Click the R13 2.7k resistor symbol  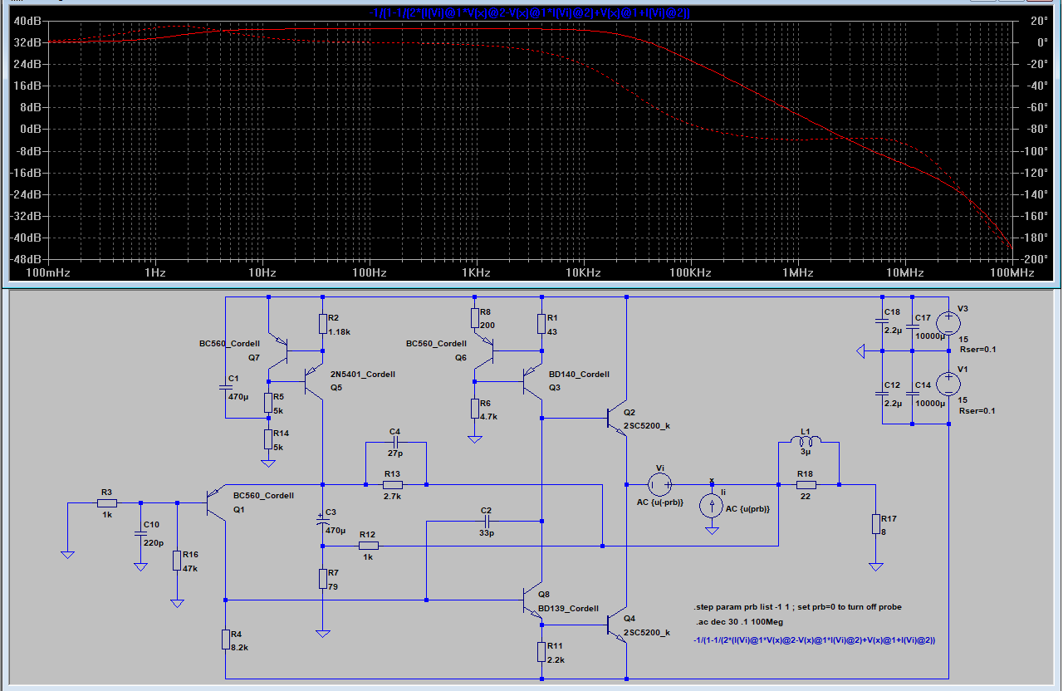(393, 484)
